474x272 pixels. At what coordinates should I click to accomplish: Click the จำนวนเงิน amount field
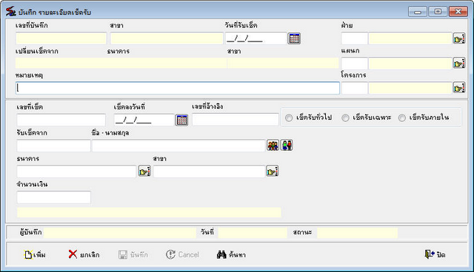(54, 197)
